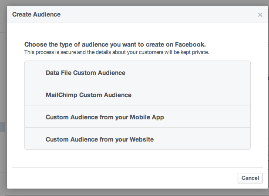Screen dimensions: 269x196
Task: Click the 'Choose the type of audience' heading
Action: (x=115, y=44)
